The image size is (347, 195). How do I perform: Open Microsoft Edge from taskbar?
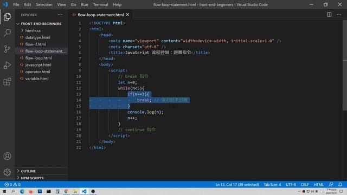(x=22, y=191)
